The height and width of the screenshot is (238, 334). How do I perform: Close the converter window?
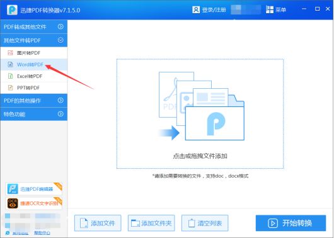(328, 9)
